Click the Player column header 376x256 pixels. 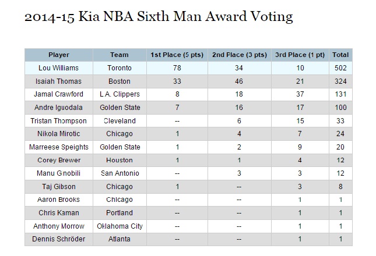pos(58,55)
